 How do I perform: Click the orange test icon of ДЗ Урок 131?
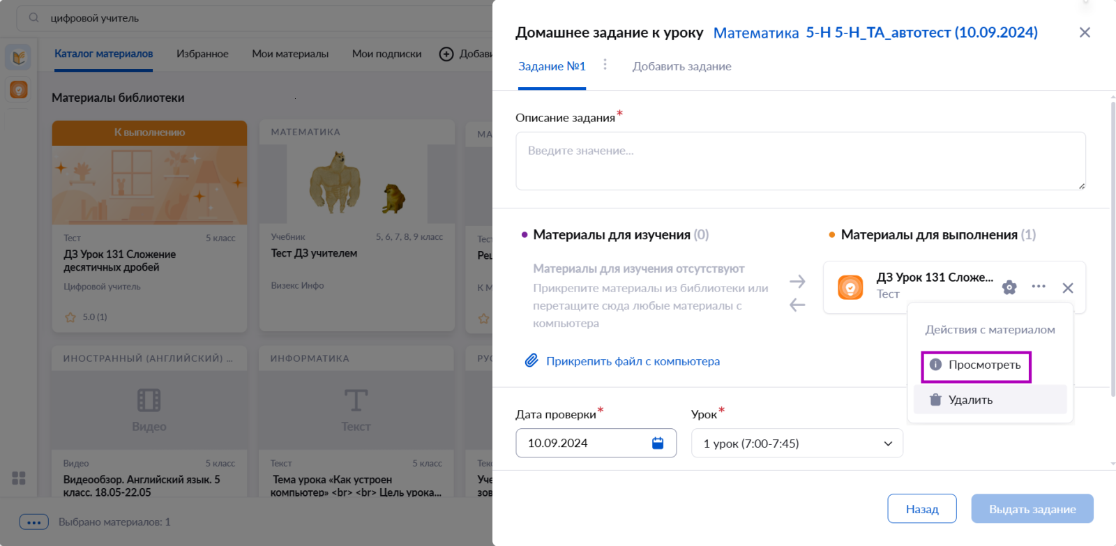pos(850,287)
